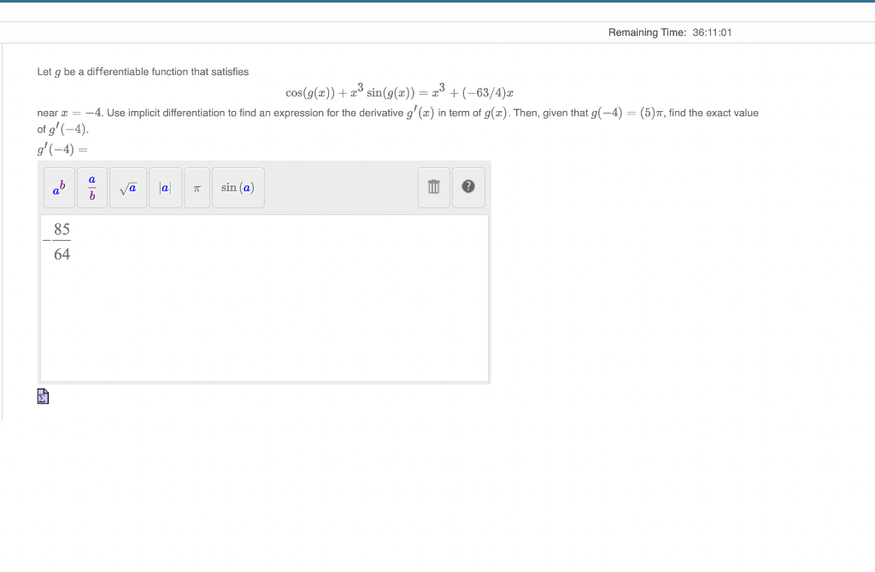The width and height of the screenshot is (875, 572).
Task: Select the denominator 64 in the answer
Action: (x=60, y=253)
